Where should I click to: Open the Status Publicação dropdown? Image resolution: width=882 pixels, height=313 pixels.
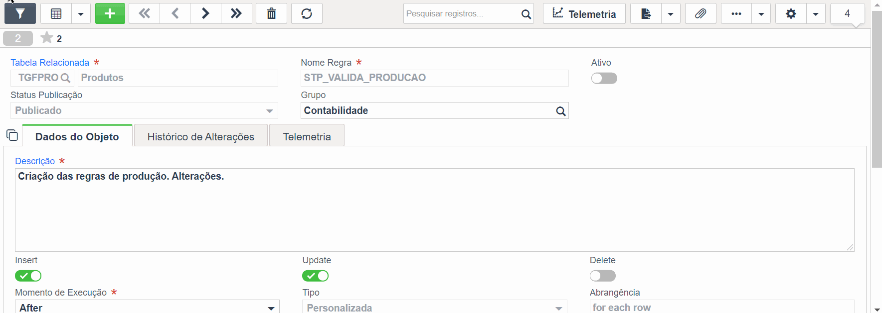pos(144,110)
